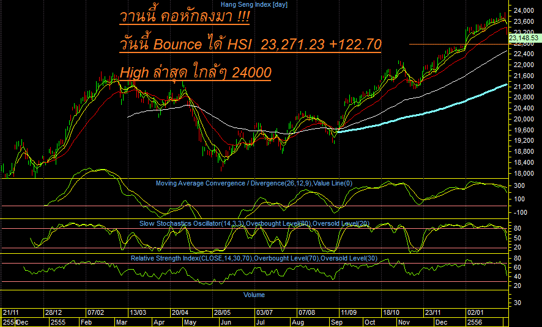
Task: Select the Nov month label
Action: (x=404, y=322)
